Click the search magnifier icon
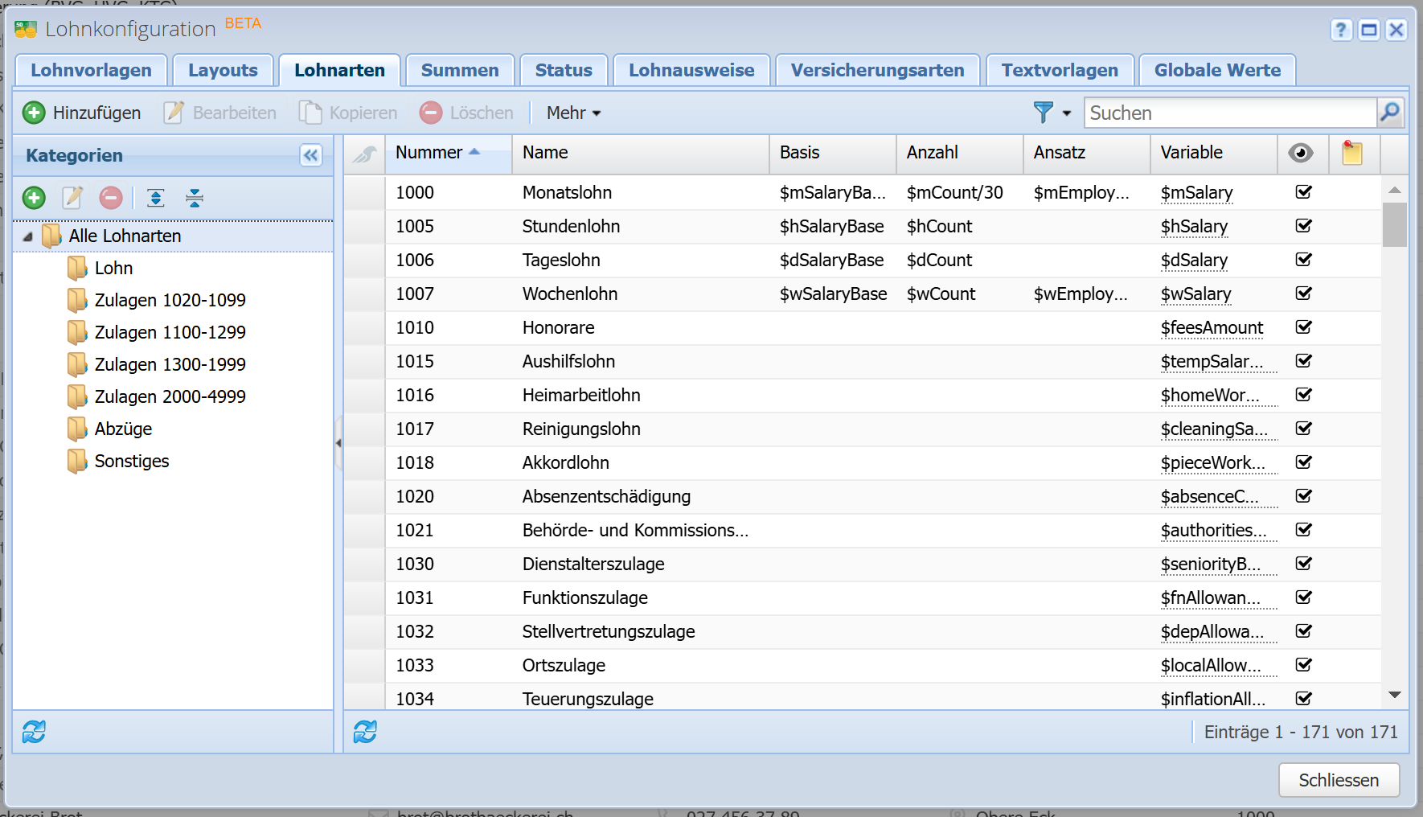Screen dimensions: 1423x817 click(1390, 113)
